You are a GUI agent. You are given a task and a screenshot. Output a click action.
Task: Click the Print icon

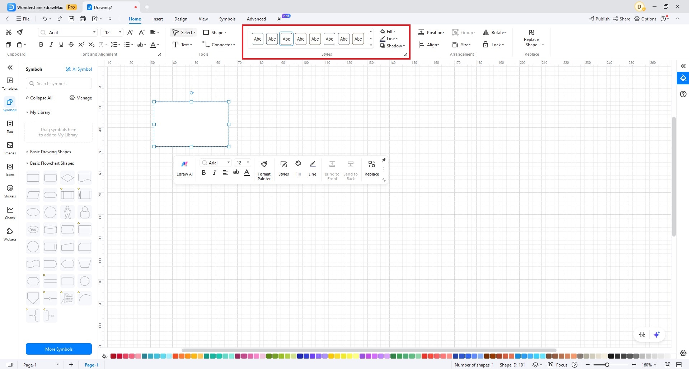point(83,19)
